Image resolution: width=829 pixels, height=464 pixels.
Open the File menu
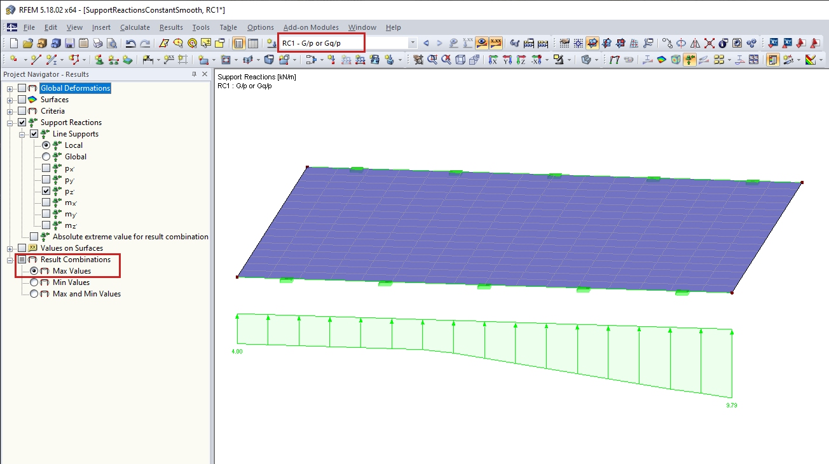pos(29,27)
